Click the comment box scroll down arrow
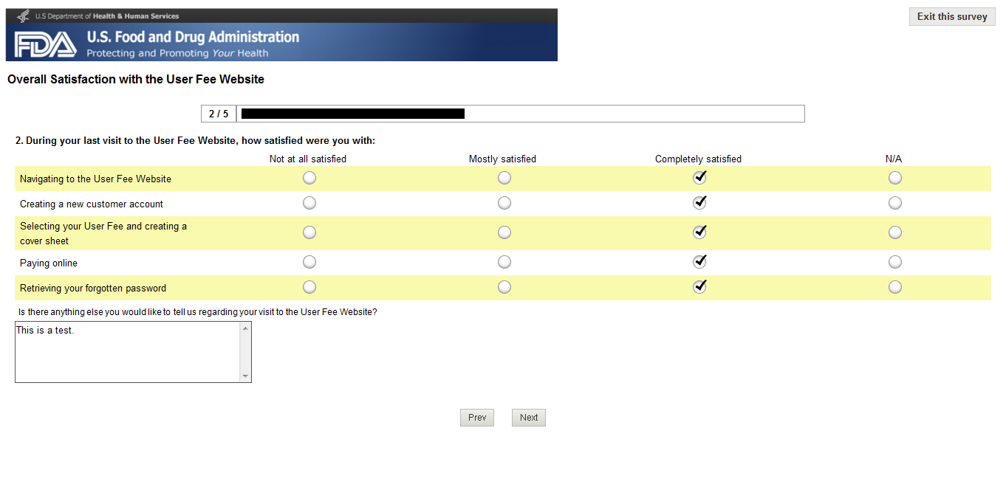This screenshot has height=504, width=1006. pyautogui.click(x=245, y=376)
